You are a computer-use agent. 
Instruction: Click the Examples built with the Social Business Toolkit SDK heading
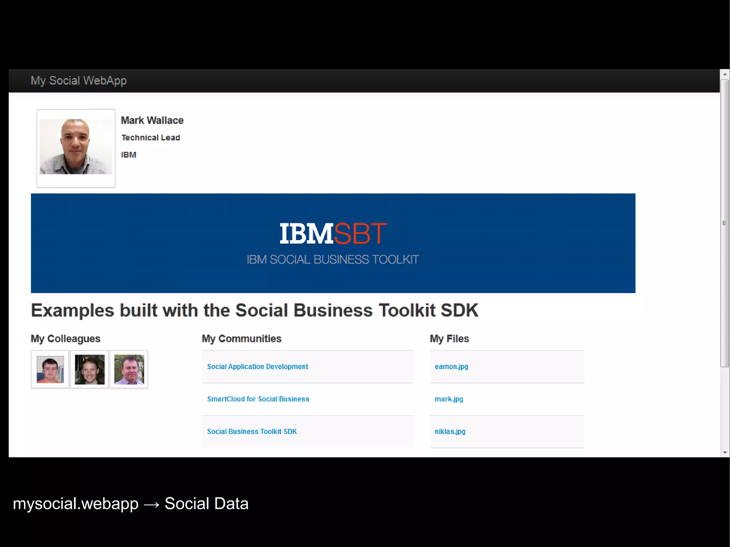tap(255, 310)
